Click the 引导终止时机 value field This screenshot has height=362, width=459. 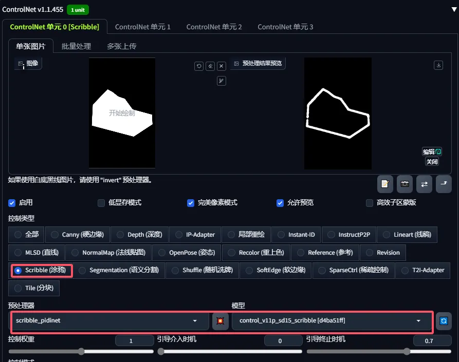[x=432, y=340]
